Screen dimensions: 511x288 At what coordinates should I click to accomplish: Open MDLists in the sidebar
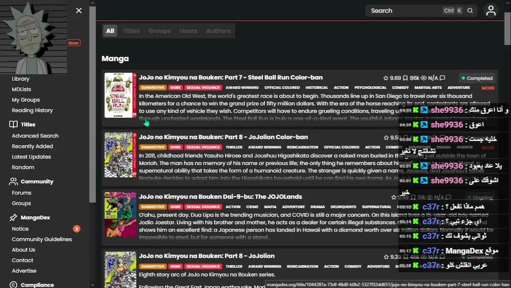22,89
